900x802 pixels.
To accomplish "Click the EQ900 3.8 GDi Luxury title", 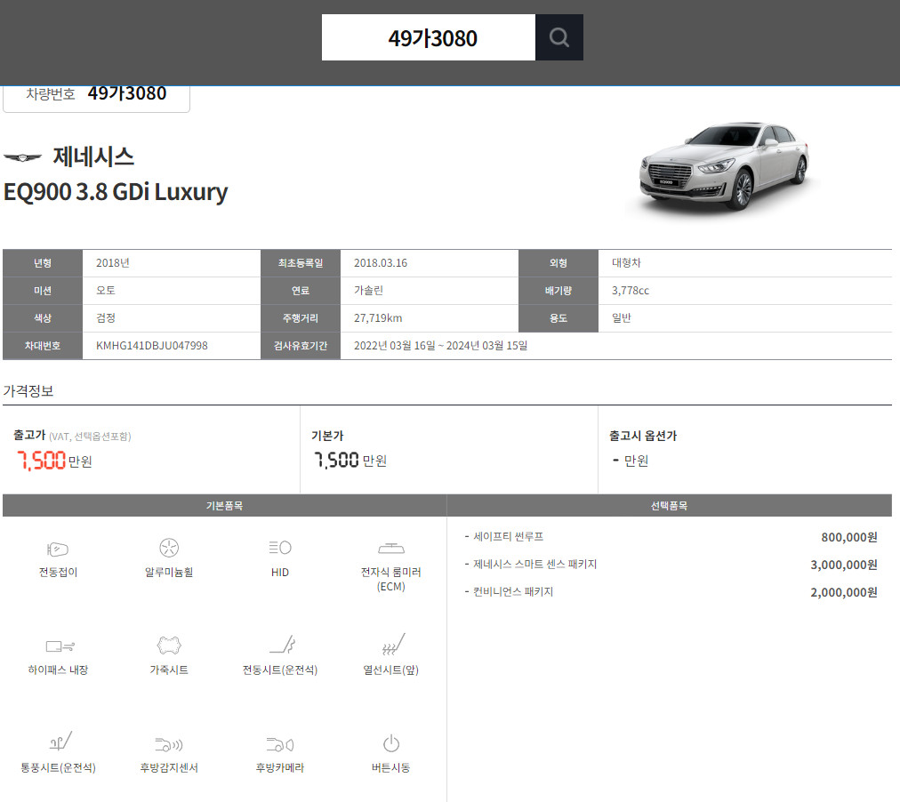I will [x=116, y=192].
